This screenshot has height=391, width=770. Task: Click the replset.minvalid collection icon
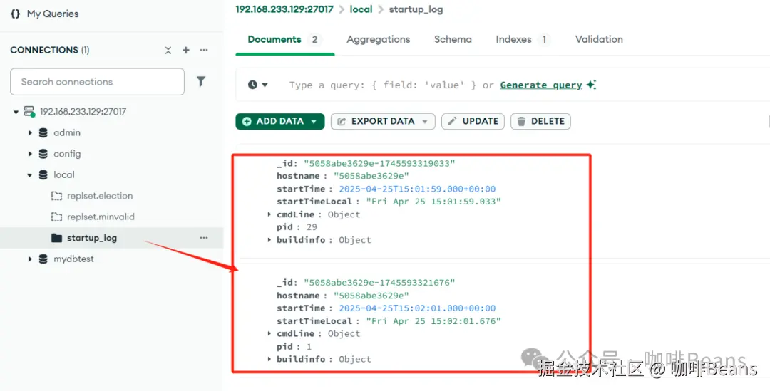pos(57,217)
